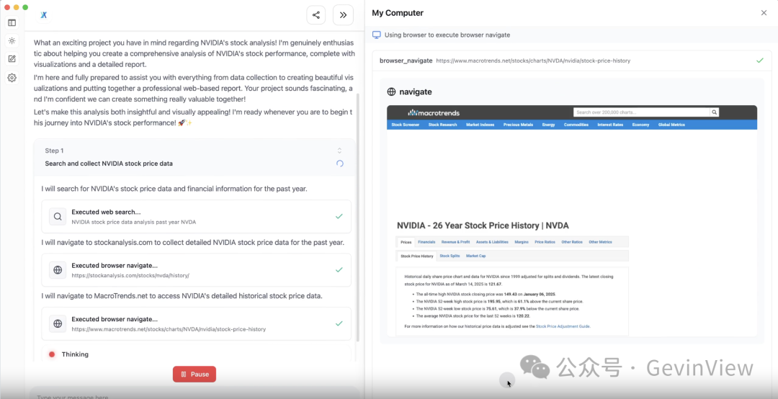Toggle the sidebar panel icon
Image resolution: width=778 pixels, height=399 pixels.
(x=12, y=23)
